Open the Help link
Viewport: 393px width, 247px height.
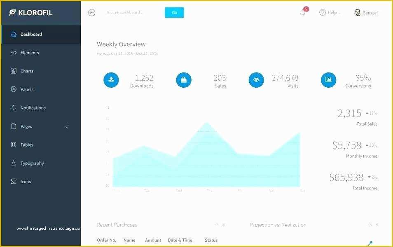coord(332,12)
